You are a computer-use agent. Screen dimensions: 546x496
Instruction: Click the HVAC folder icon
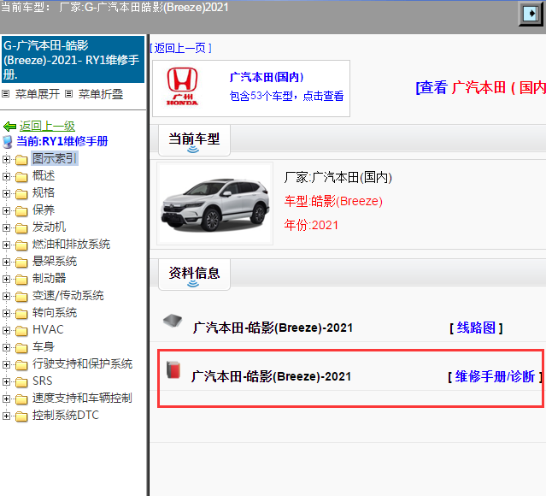click(x=21, y=330)
